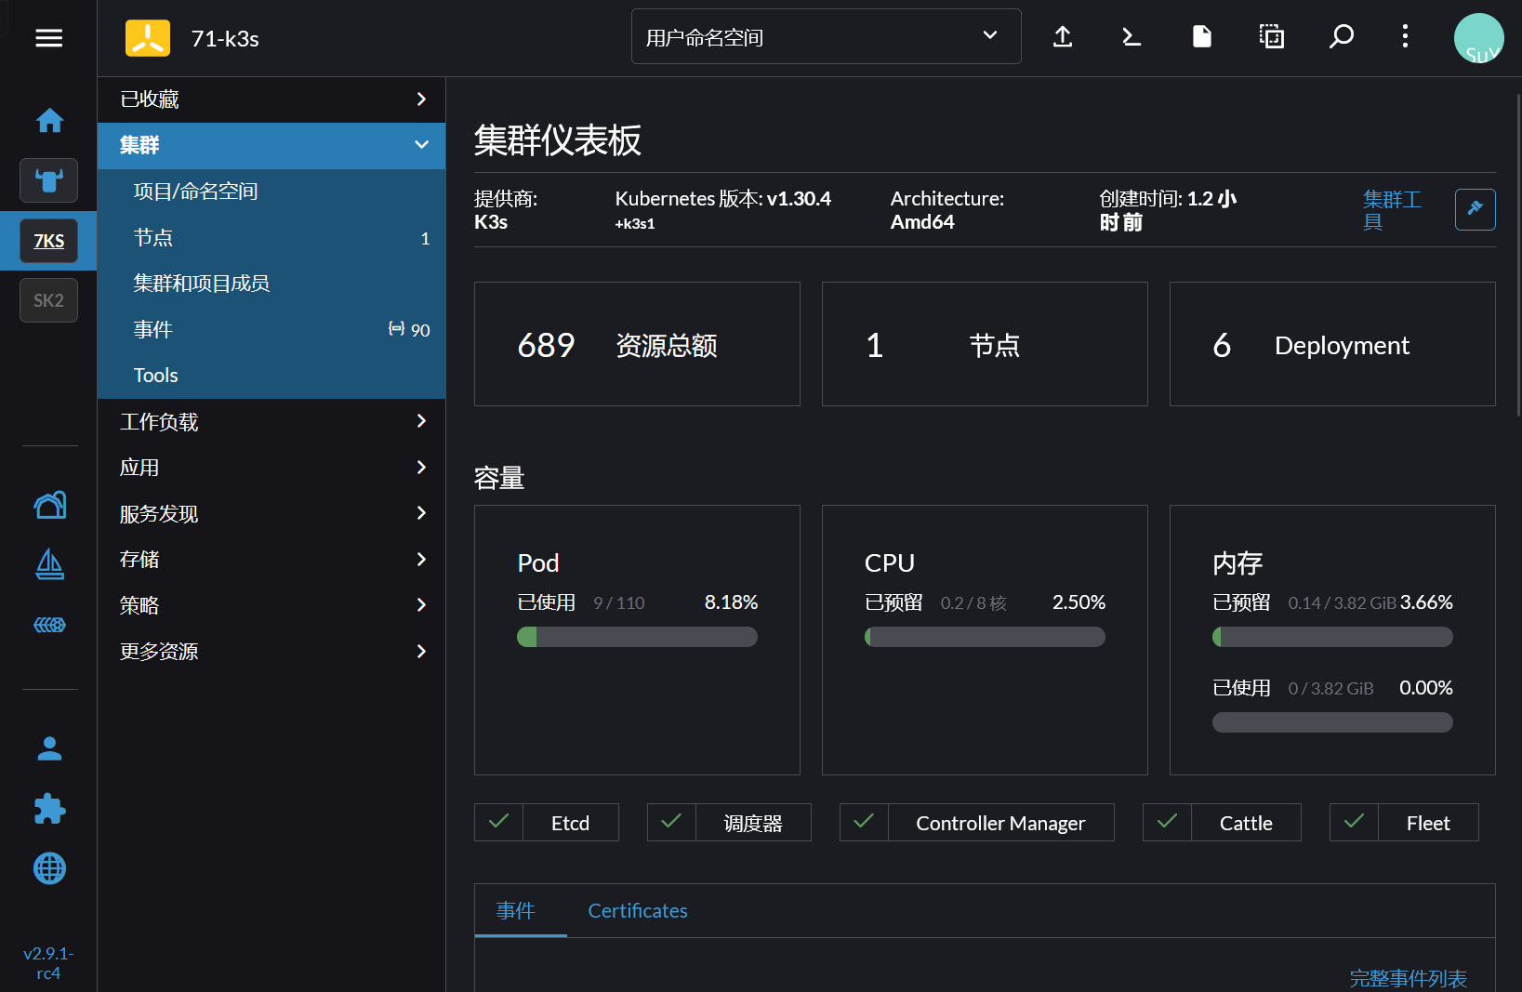Open the 完整事件列表 link

pyautogui.click(x=1408, y=978)
